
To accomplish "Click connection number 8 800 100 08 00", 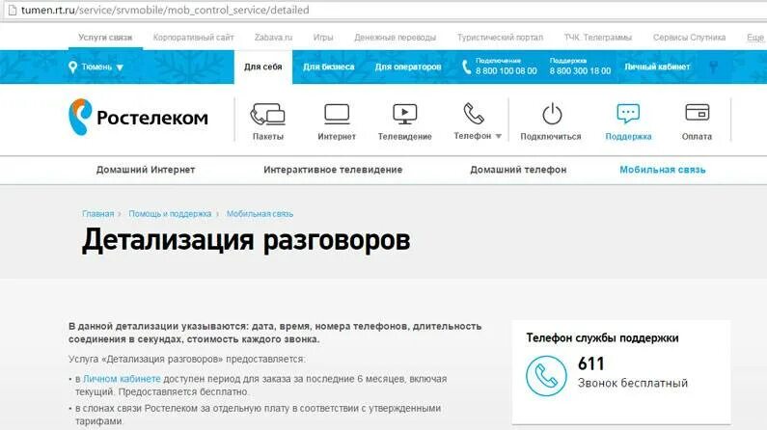I will (507, 70).
